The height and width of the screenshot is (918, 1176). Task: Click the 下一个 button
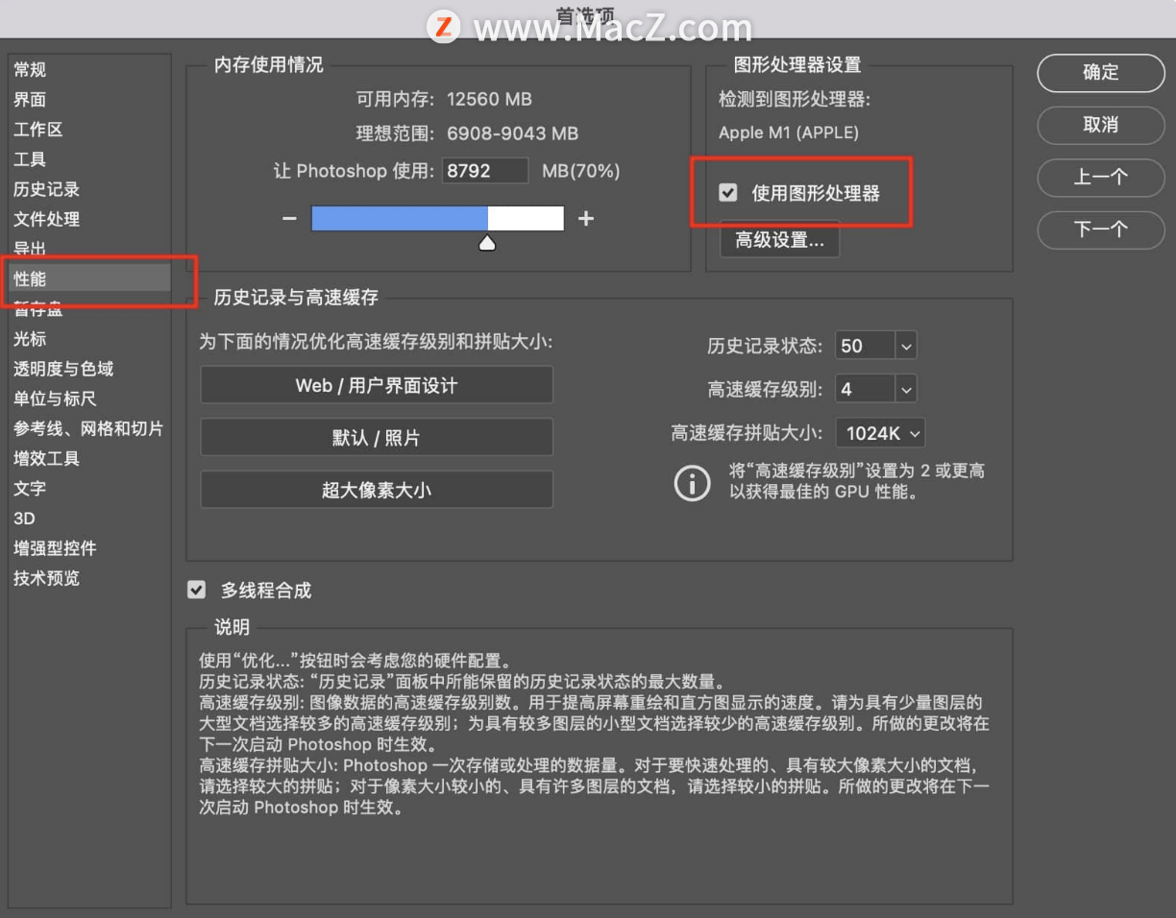[1101, 229]
